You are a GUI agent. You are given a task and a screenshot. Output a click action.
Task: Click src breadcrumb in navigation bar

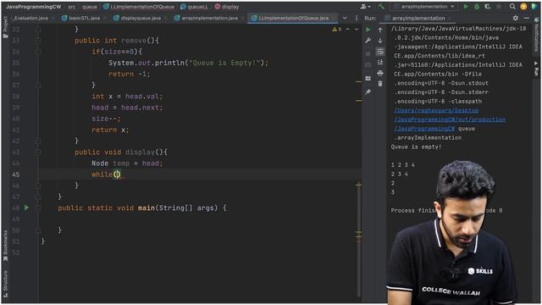click(x=71, y=7)
